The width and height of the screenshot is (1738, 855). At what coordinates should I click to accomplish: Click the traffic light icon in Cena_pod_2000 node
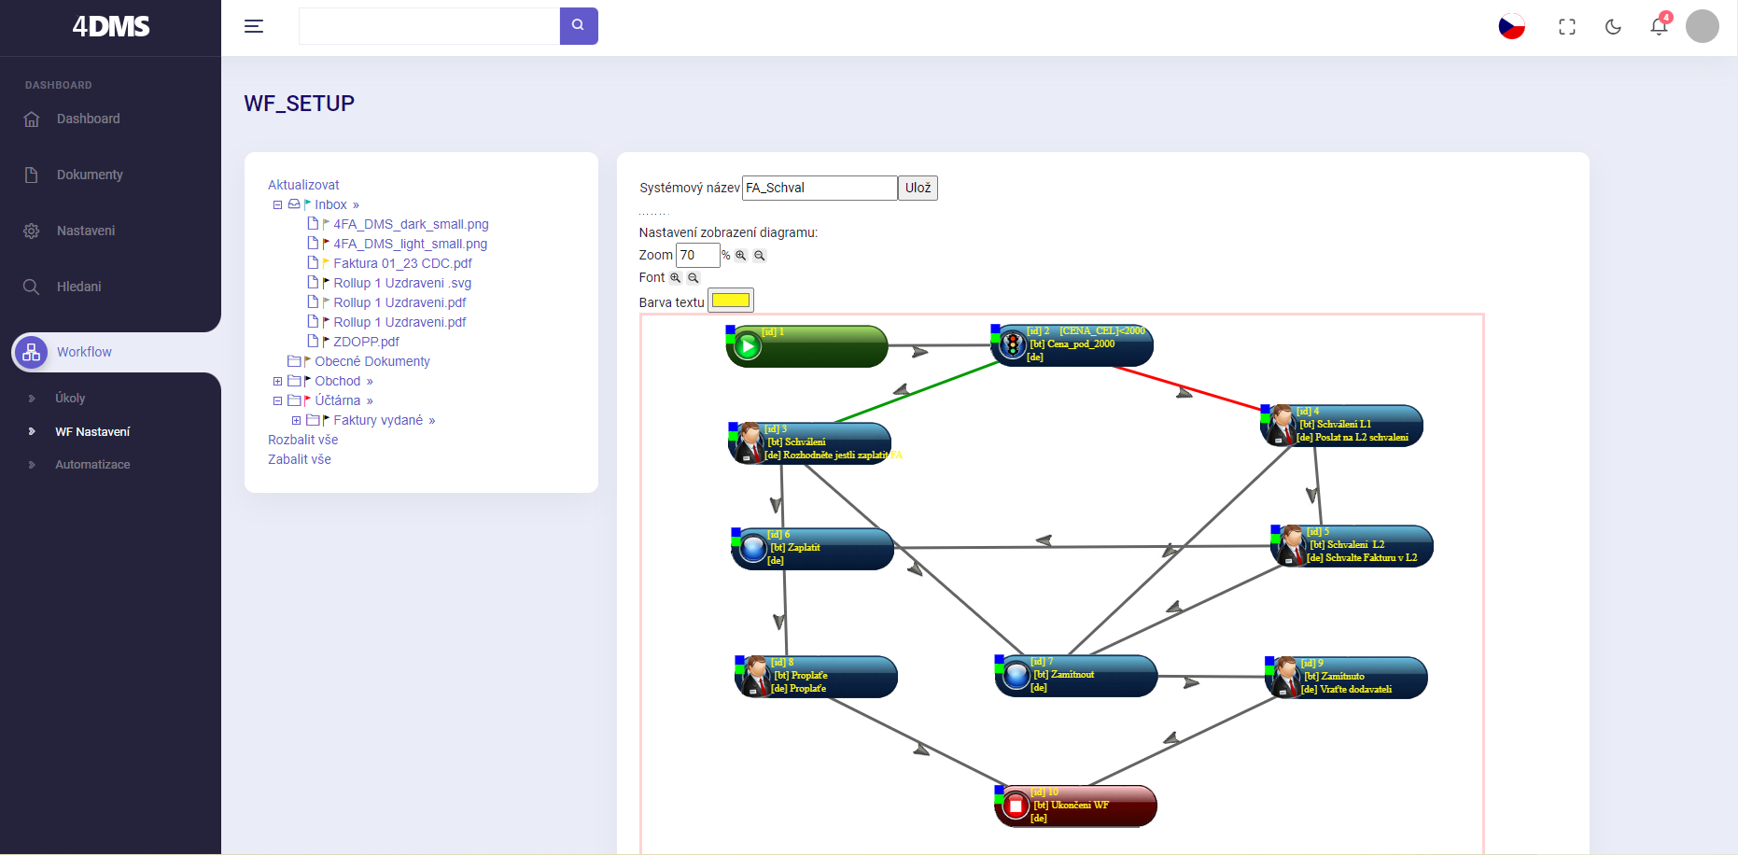[1013, 345]
